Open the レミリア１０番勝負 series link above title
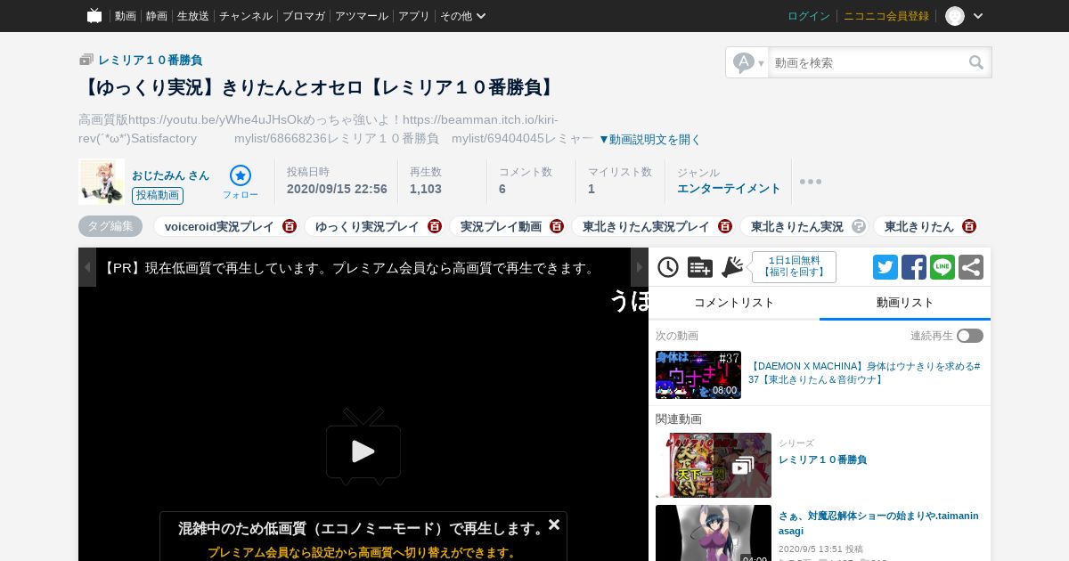 (x=151, y=61)
